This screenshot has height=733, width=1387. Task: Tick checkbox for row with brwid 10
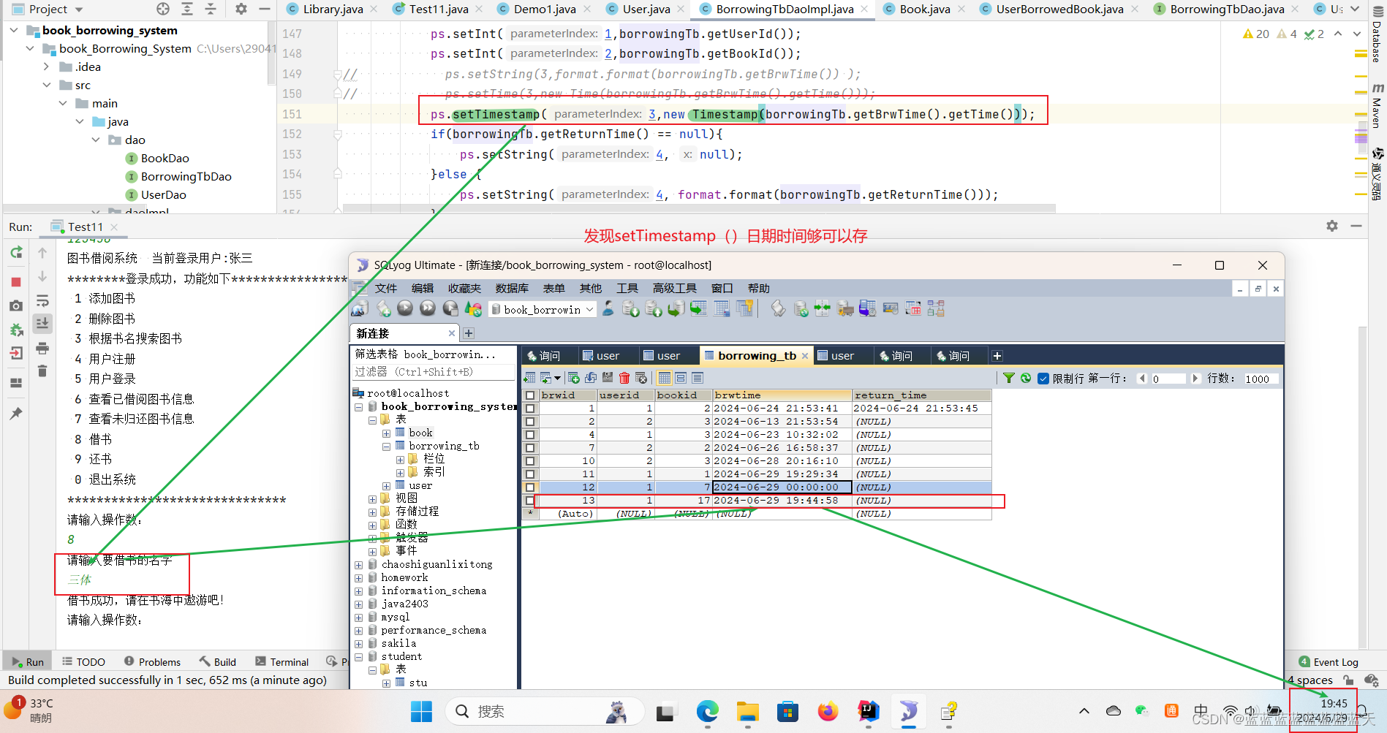pyautogui.click(x=530, y=461)
